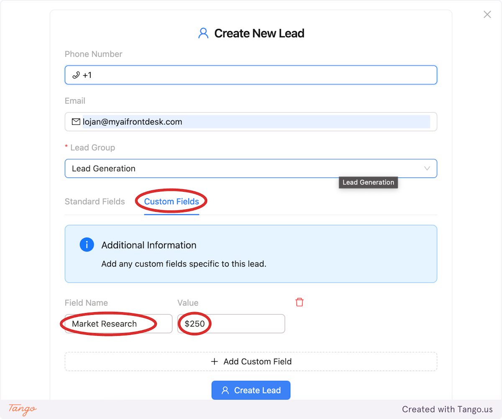Click the phone icon in Phone Number field
The height and width of the screenshot is (419, 502).
tap(76, 75)
